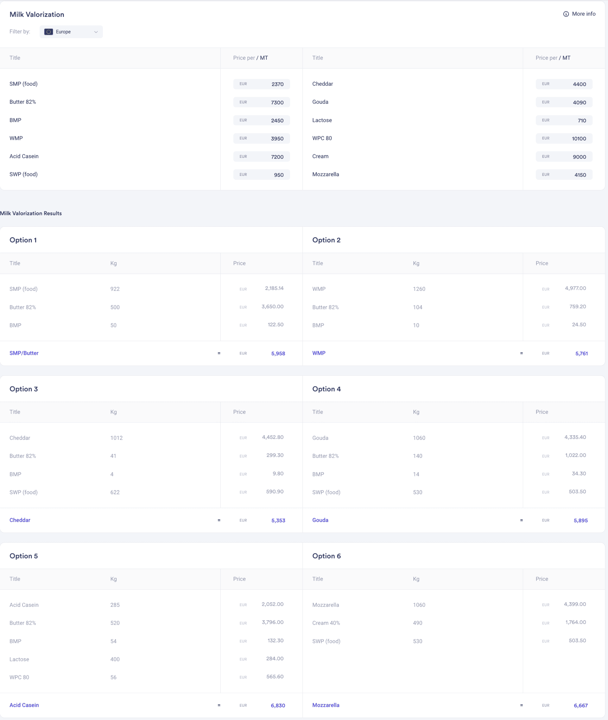
Task: Click Milk Valorization Results heading
Action: point(31,213)
